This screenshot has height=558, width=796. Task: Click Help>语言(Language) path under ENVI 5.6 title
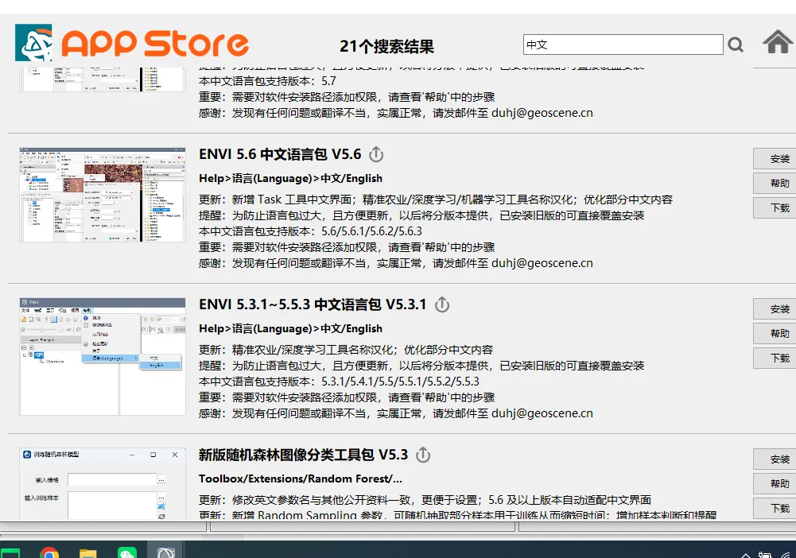290,179
